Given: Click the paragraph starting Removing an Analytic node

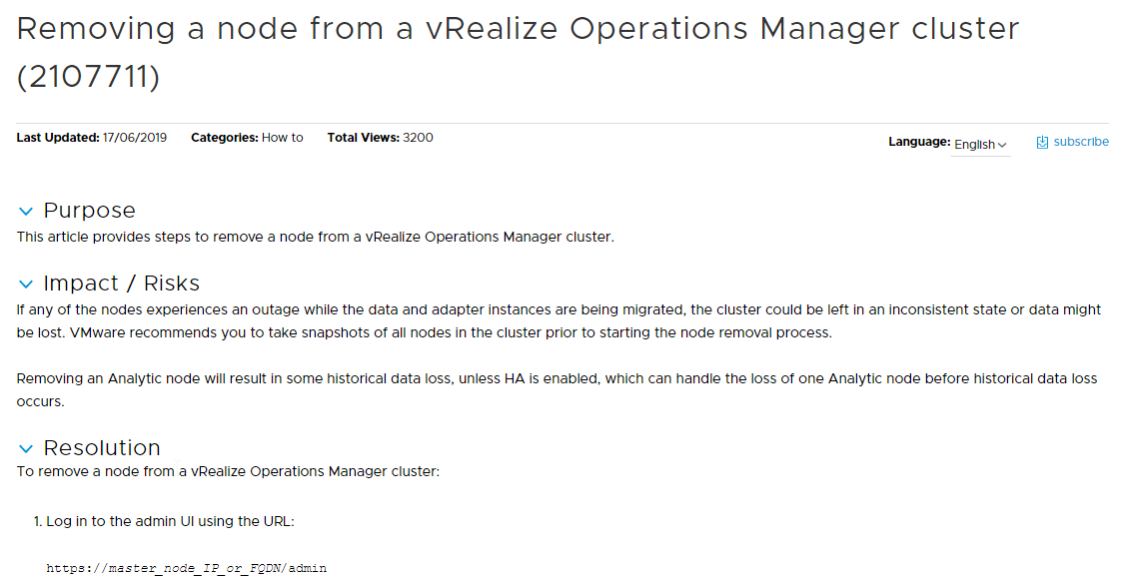Looking at the screenshot, I should 558,389.
